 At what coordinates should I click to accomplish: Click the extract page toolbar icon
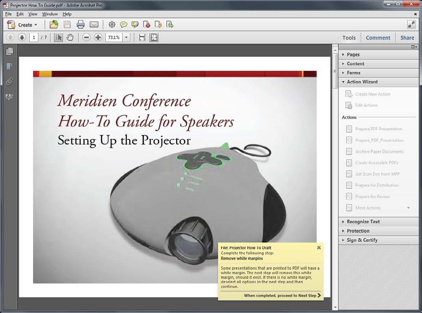coord(170,25)
